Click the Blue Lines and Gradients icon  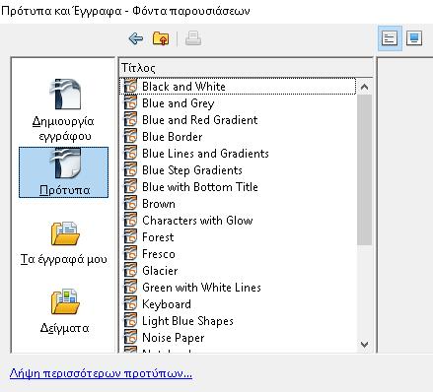coord(130,154)
